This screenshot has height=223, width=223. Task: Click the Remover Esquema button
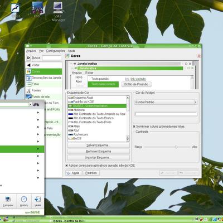click(x=99, y=152)
